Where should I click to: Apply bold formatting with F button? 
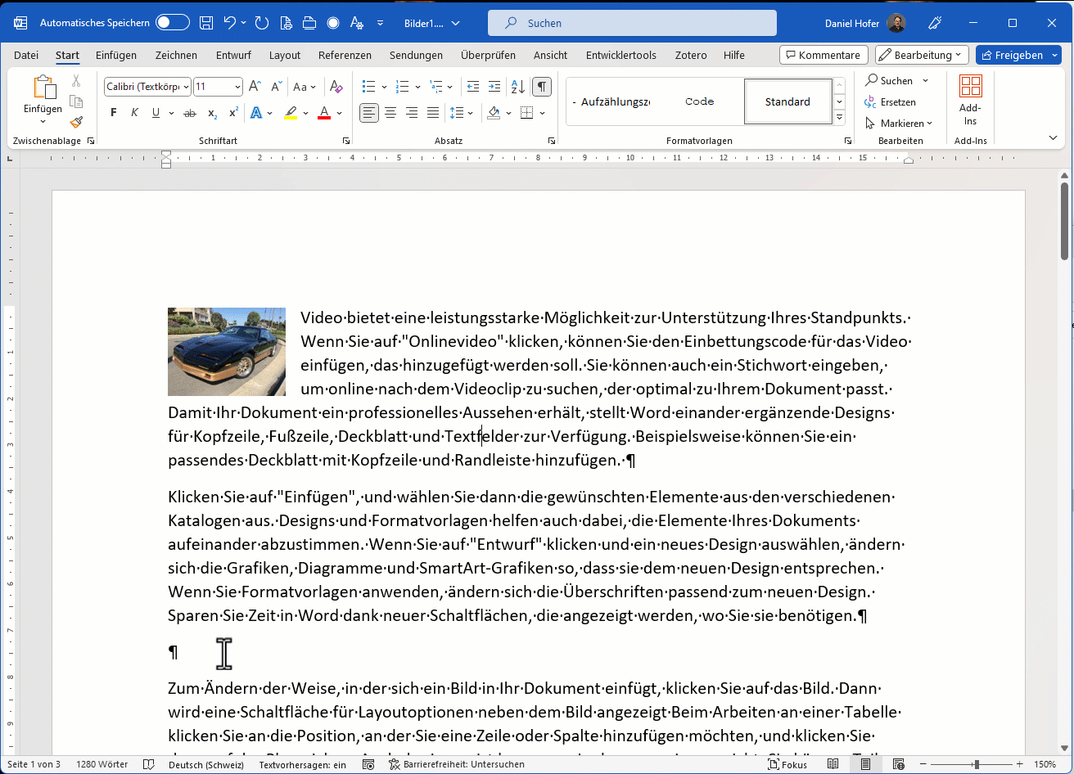114,112
